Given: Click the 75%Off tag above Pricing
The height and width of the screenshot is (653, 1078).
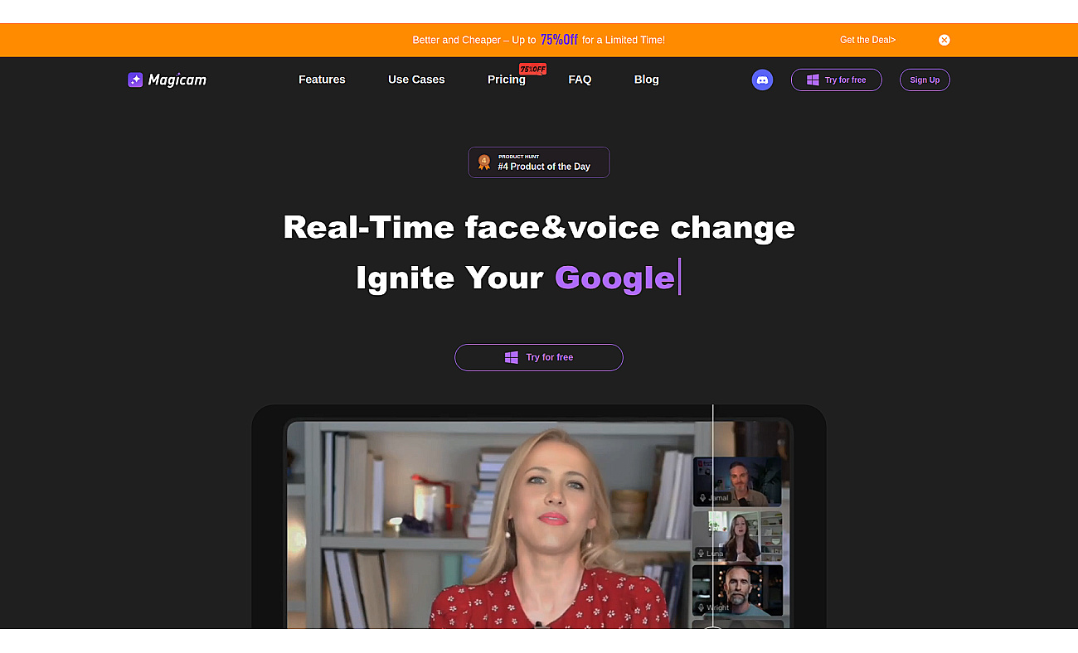Looking at the screenshot, I should 532,69.
